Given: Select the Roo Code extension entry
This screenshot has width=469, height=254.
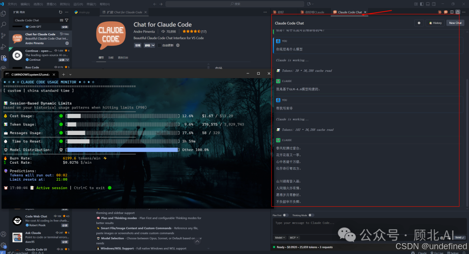Looking at the screenshot, I should pyautogui.click(x=40, y=67).
